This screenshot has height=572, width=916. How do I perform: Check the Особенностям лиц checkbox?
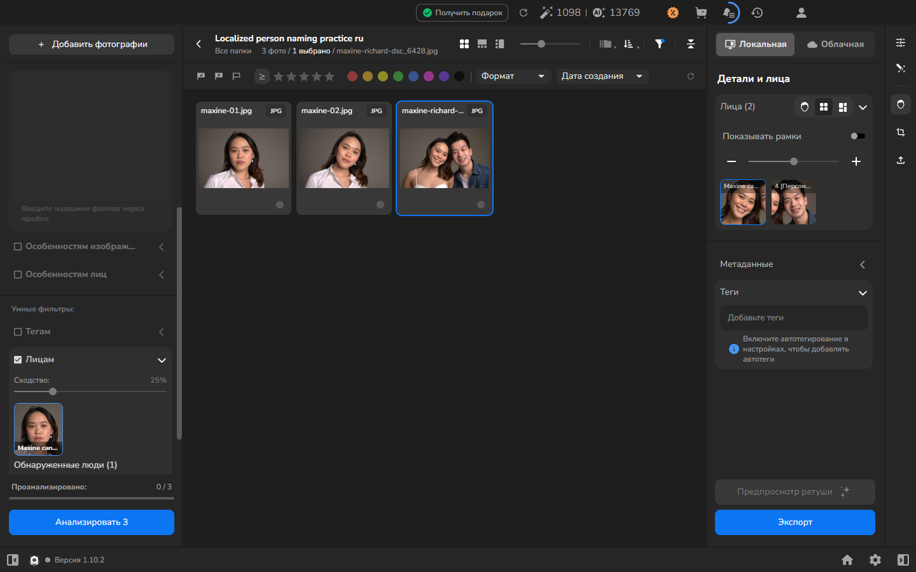(x=18, y=275)
